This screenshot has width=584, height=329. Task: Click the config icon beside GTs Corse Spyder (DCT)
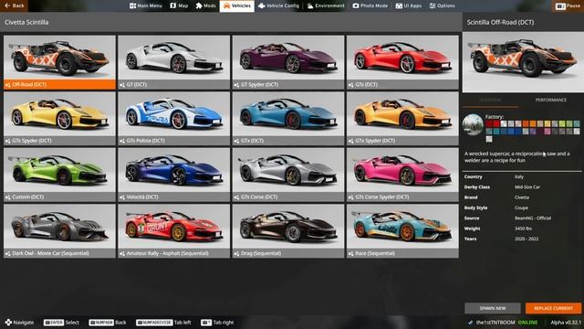[350, 197]
